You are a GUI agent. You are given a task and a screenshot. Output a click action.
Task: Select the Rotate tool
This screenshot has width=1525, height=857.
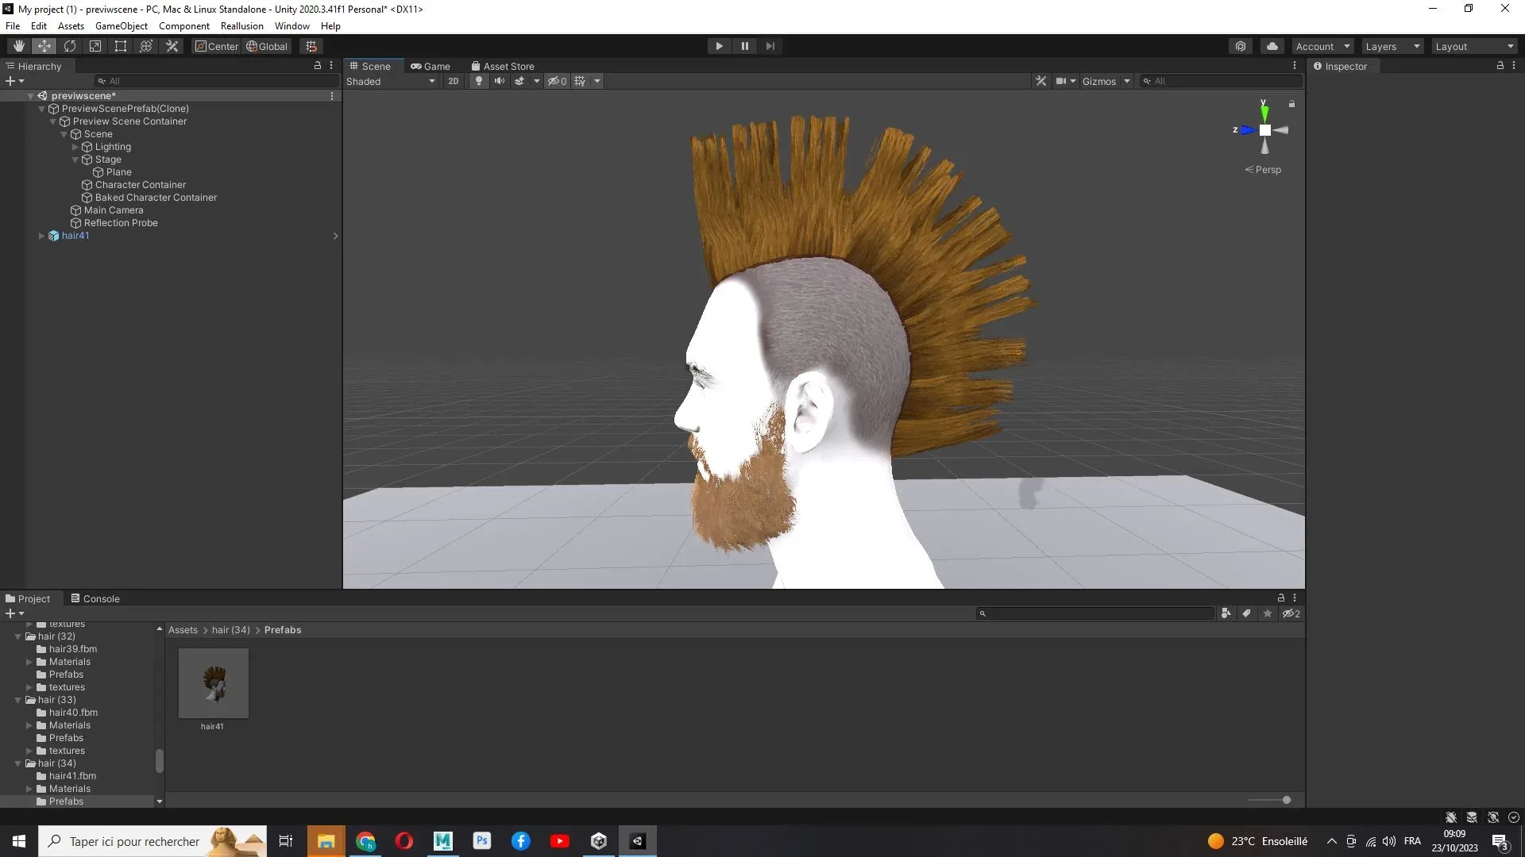coord(70,45)
